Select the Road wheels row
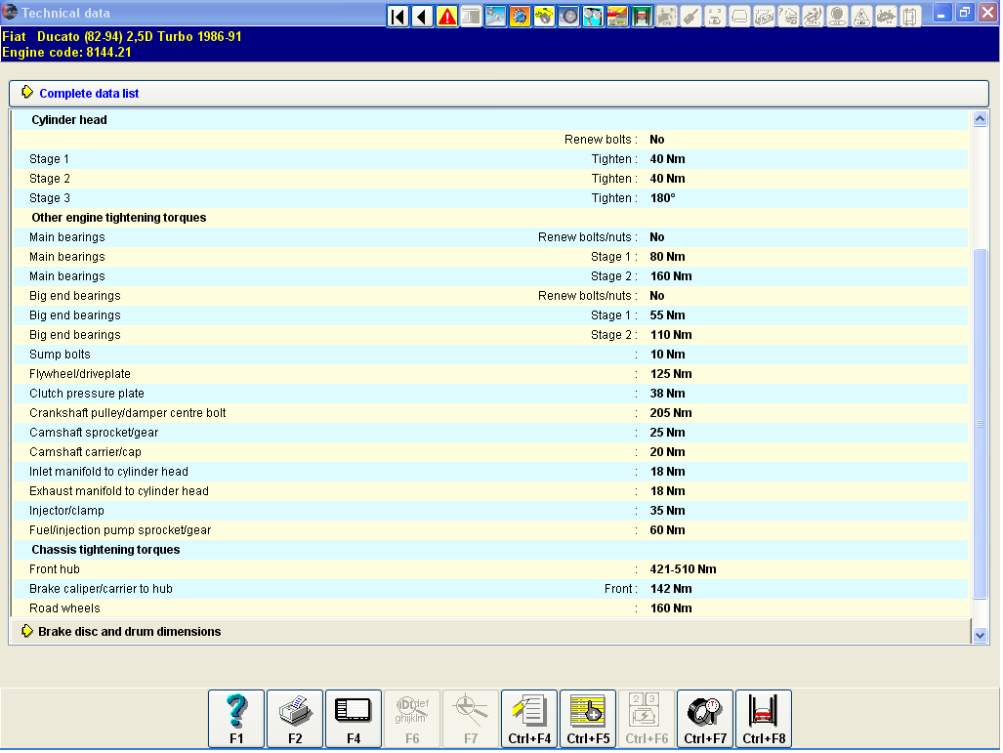Image resolution: width=1003 pixels, height=753 pixels. [490, 607]
